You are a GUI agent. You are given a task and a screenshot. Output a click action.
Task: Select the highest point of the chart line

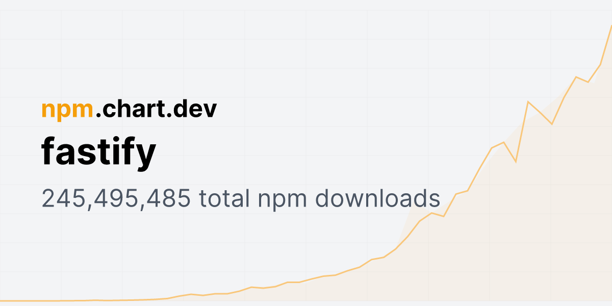(610, 25)
